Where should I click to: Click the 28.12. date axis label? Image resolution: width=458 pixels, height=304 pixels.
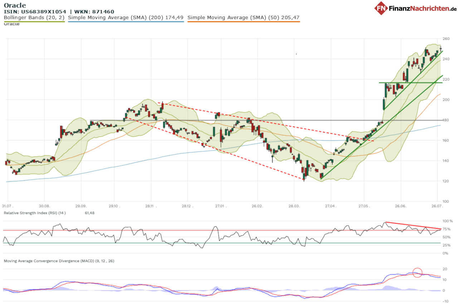click(187, 207)
